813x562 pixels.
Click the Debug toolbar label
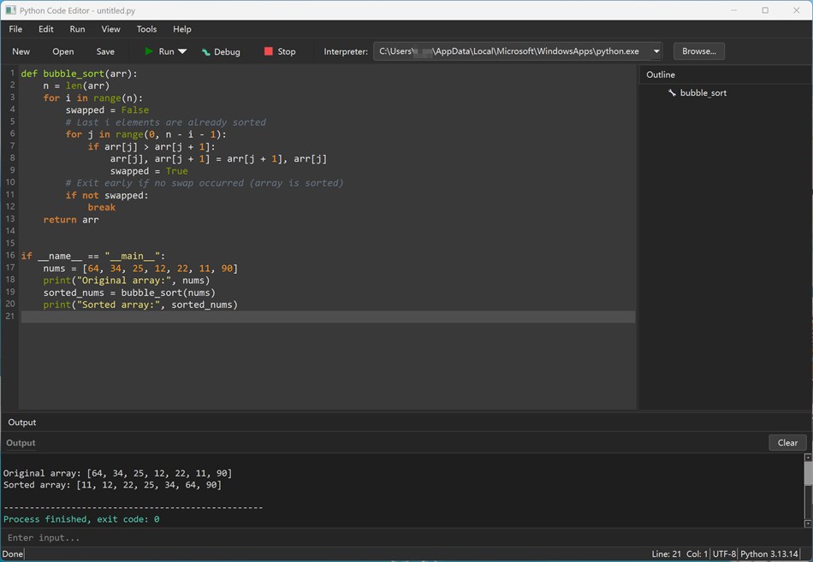[x=227, y=52]
